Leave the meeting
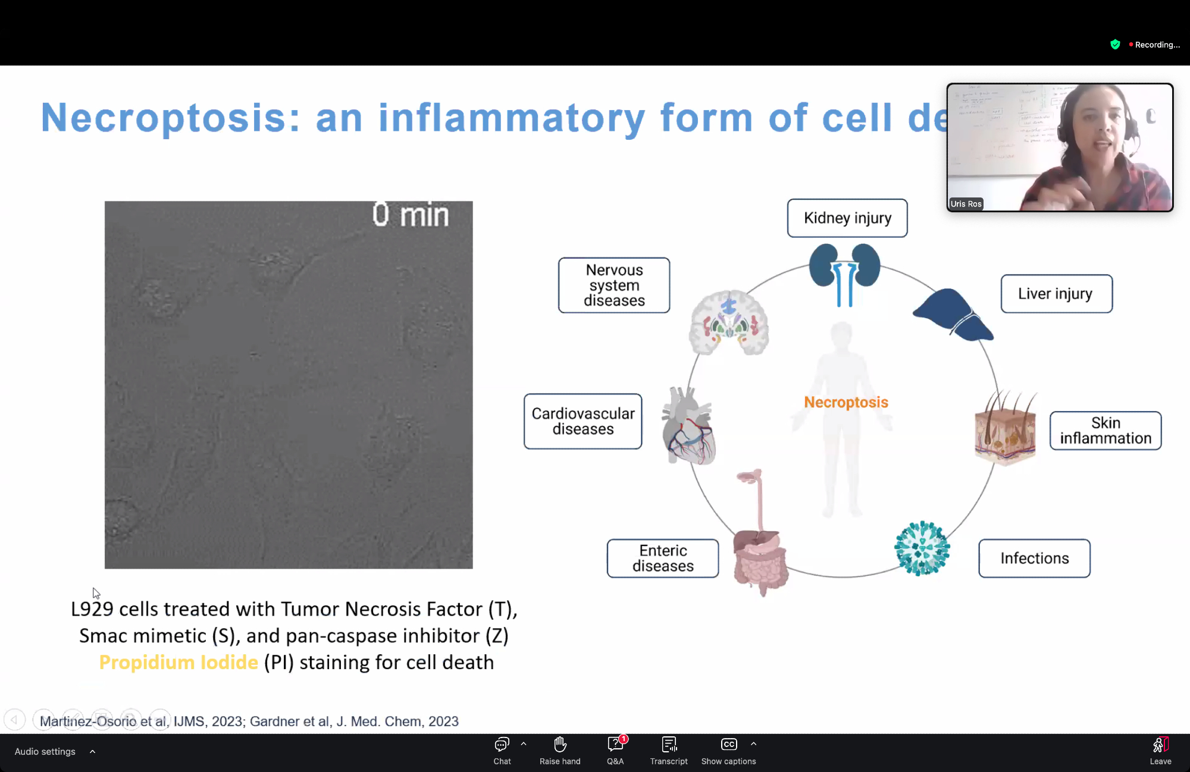 (x=1160, y=751)
